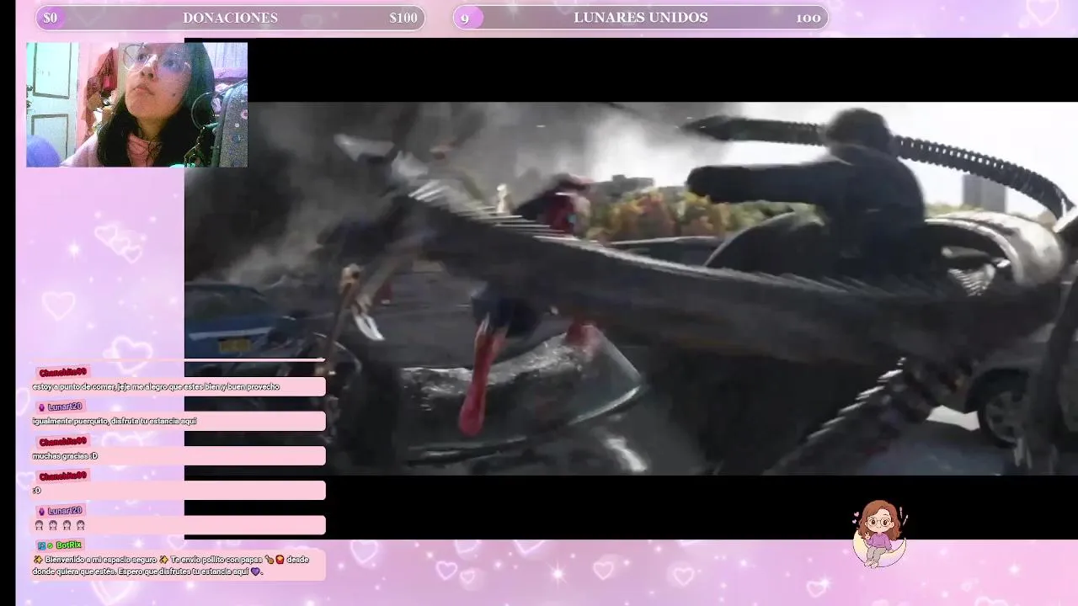Image resolution: width=1078 pixels, height=606 pixels.
Task: Select message 'igualmente puerquito, disfruta tu estancia aquí'
Action: [x=178, y=421]
